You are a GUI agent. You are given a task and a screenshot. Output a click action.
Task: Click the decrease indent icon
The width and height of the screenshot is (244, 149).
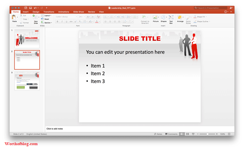pos(119,17)
